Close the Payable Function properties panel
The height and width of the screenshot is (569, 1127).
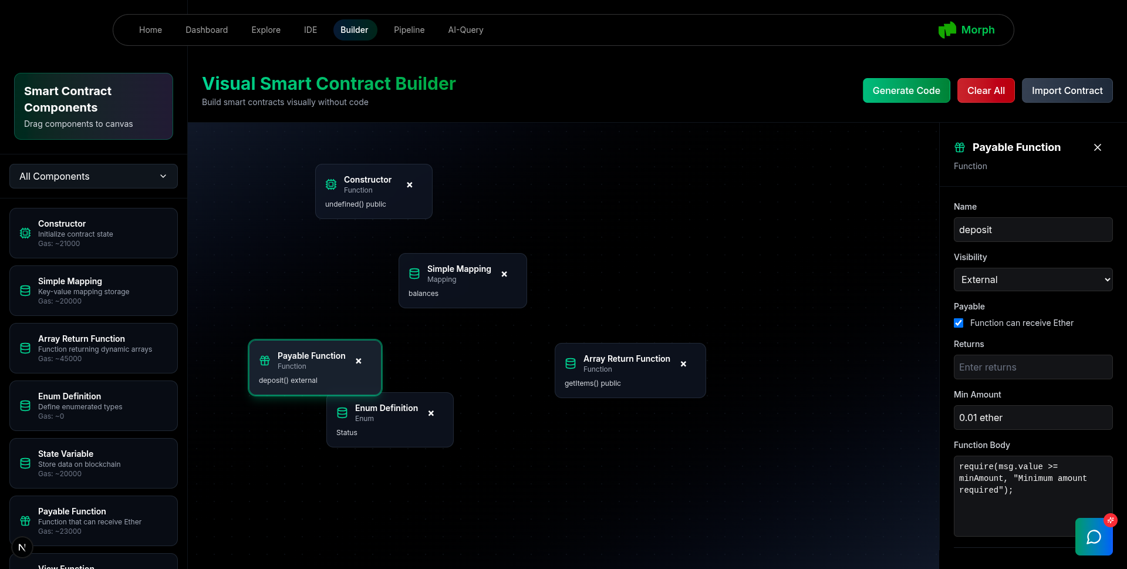pos(1098,147)
